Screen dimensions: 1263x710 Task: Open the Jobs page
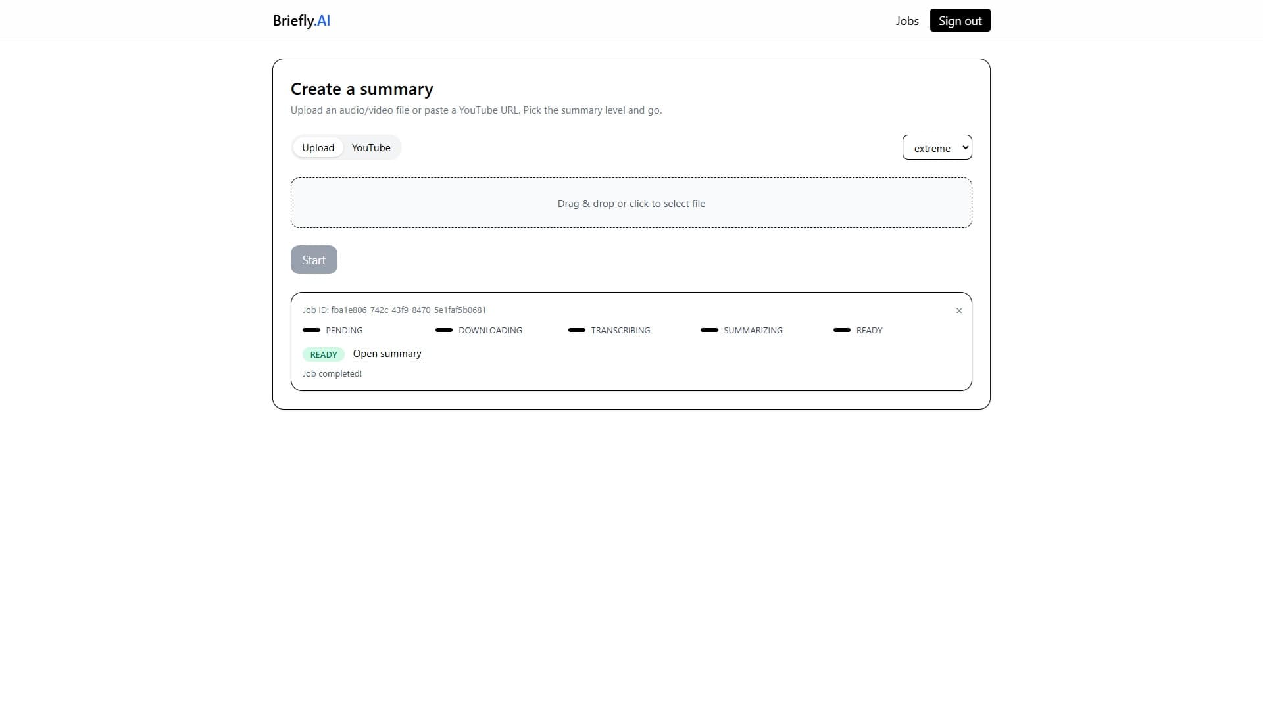tap(907, 20)
